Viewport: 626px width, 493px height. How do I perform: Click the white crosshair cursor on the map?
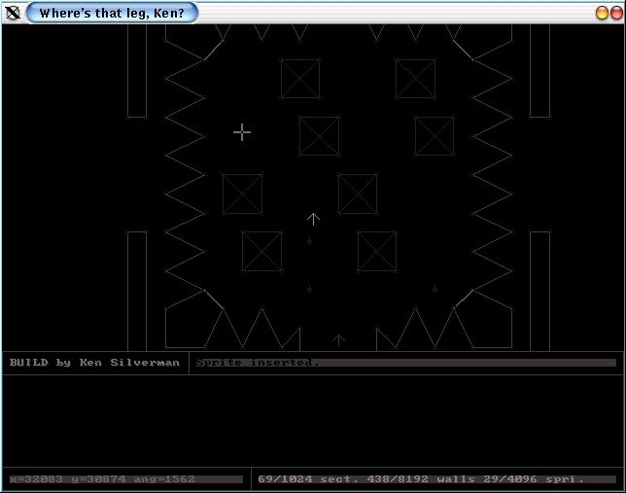(242, 132)
